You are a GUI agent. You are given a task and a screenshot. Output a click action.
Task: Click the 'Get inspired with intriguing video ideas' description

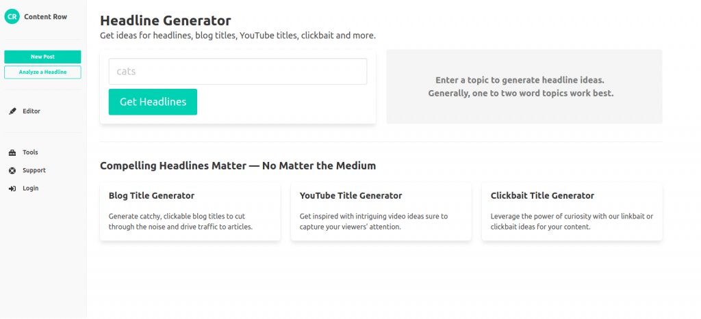(374, 221)
